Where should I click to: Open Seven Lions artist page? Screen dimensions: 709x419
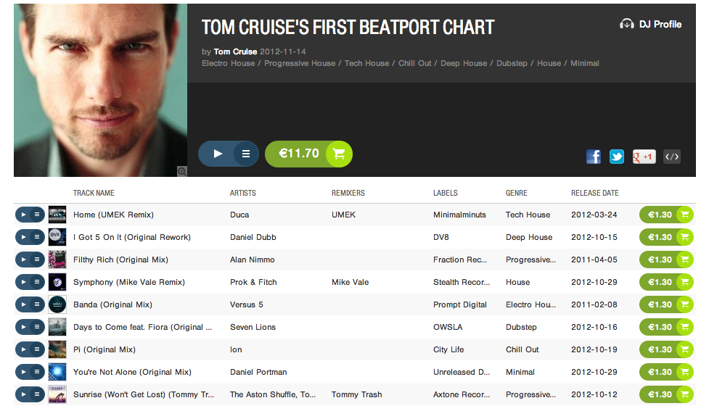(x=253, y=327)
